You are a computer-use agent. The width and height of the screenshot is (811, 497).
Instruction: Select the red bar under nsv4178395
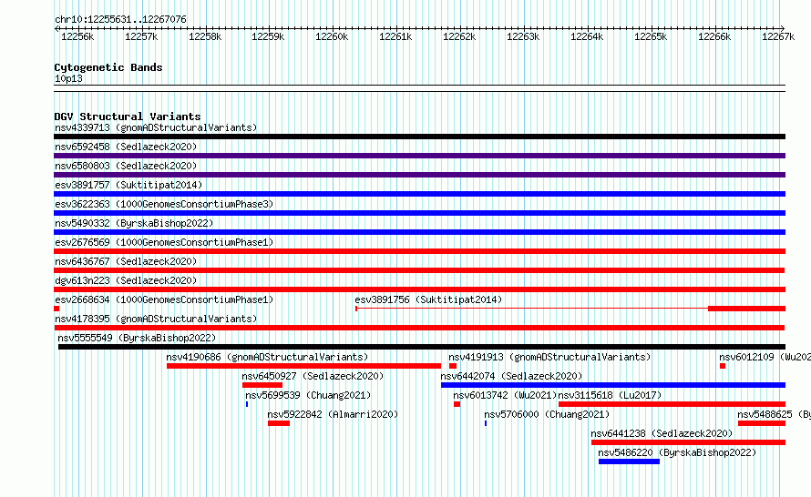pos(419,328)
